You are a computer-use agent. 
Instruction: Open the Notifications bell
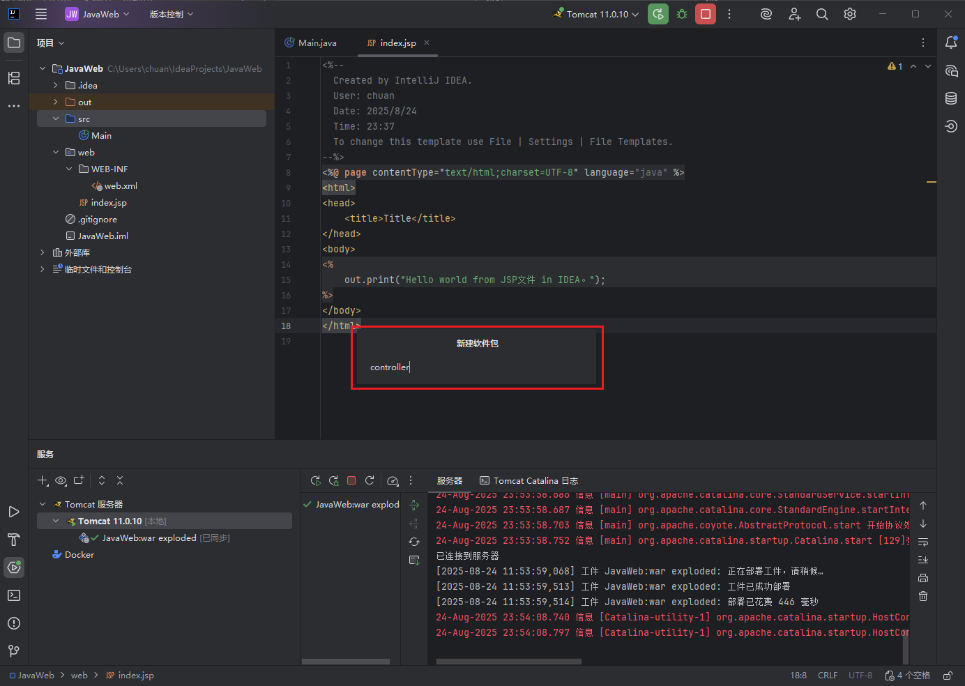pos(951,43)
